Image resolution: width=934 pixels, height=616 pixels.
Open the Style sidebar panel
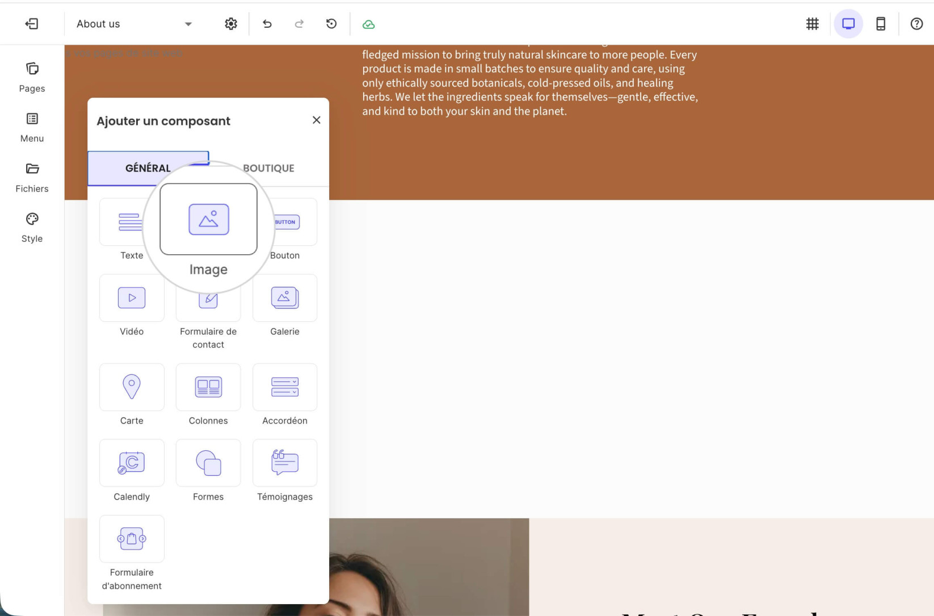[x=32, y=228]
